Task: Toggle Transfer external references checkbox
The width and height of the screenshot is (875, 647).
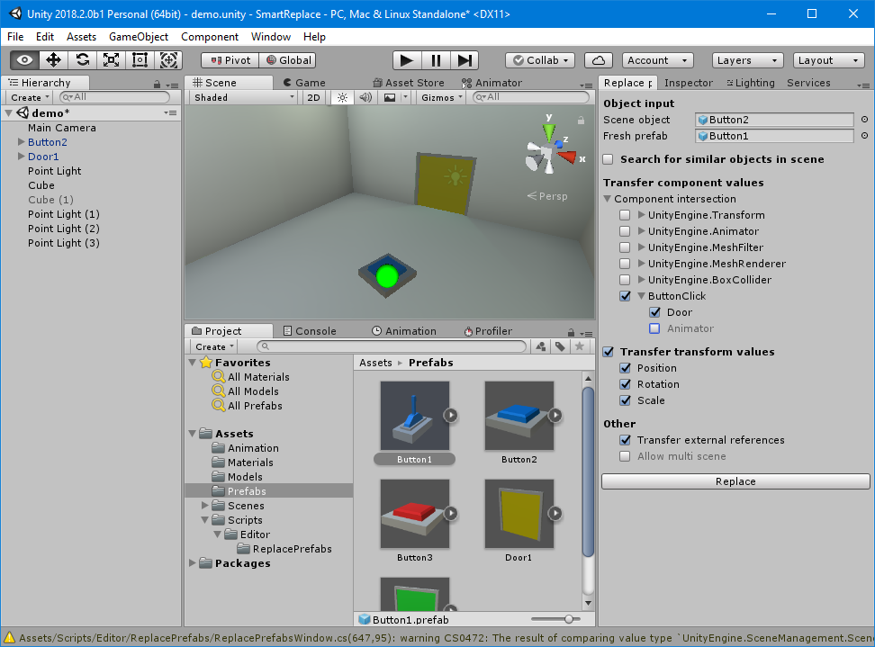Action: point(625,440)
